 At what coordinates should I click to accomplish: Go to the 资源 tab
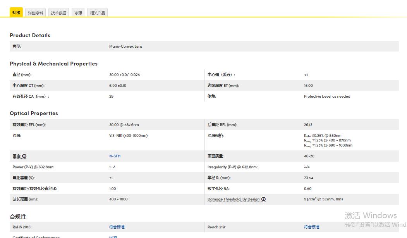[78, 13]
